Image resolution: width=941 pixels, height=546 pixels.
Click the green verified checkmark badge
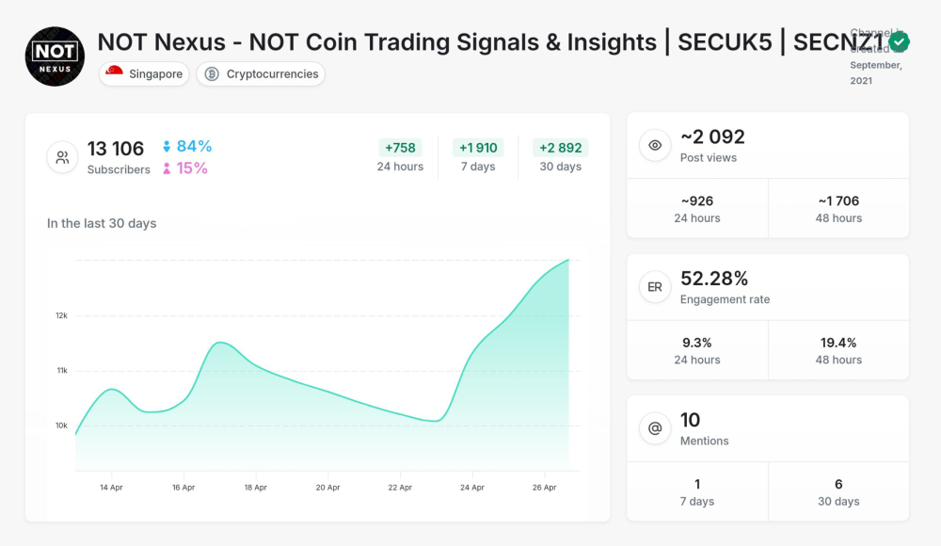(x=900, y=42)
